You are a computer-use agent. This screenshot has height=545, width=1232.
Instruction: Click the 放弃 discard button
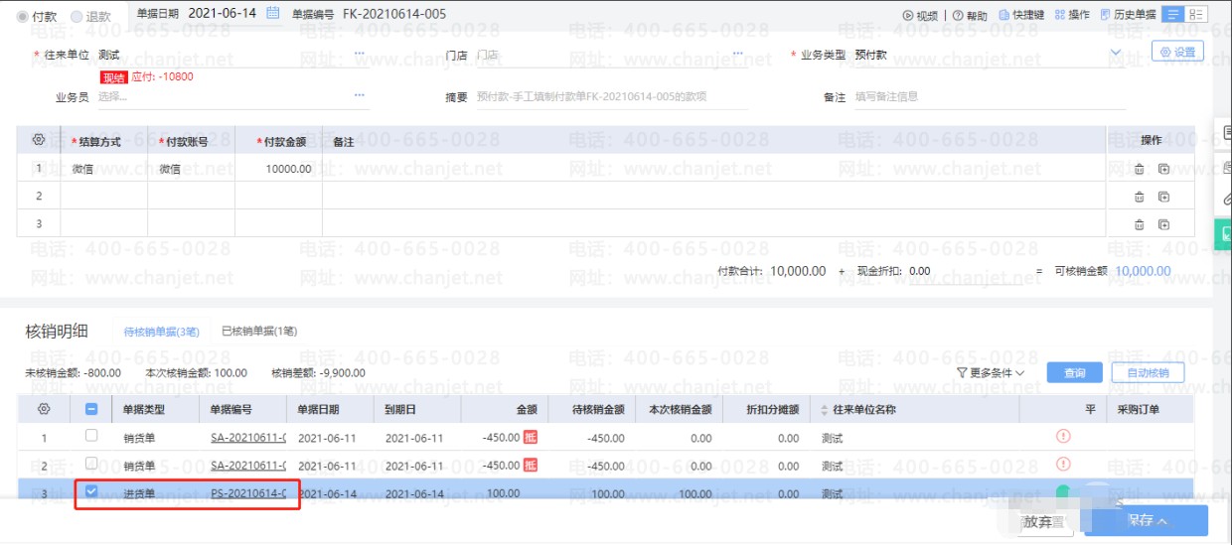(1041, 521)
